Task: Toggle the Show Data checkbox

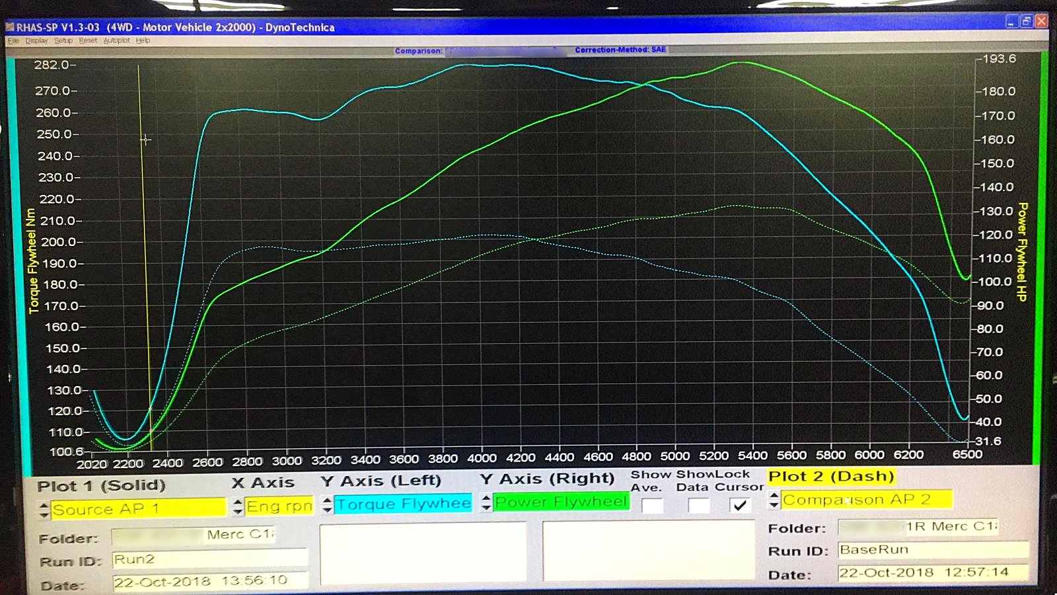Action: click(x=699, y=506)
